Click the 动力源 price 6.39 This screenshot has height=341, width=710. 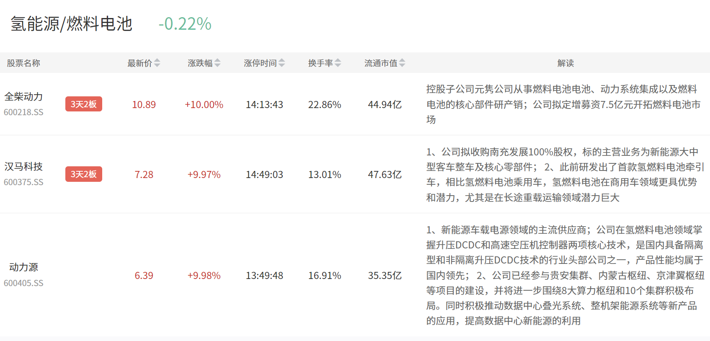(x=144, y=276)
